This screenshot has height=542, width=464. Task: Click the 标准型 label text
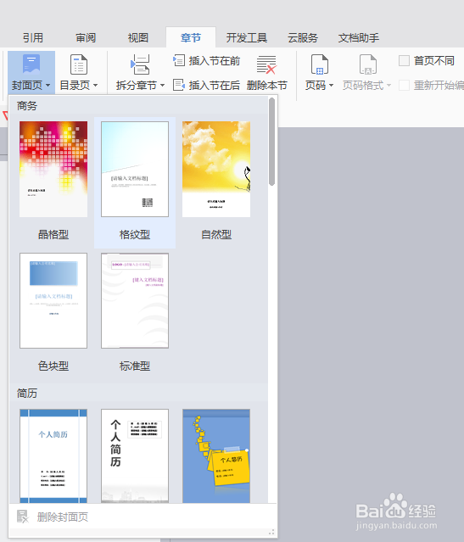click(135, 366)
